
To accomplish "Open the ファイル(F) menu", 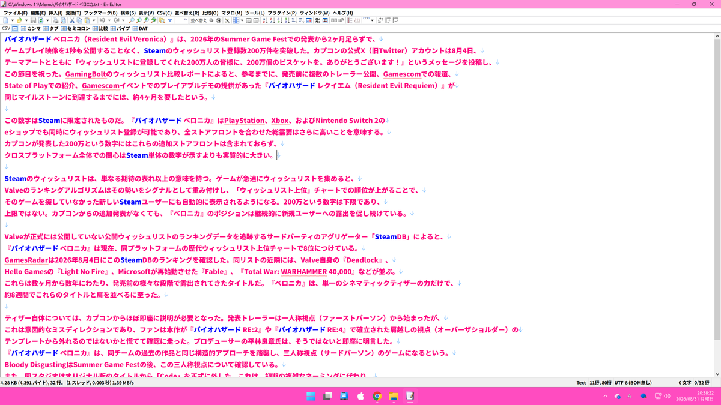I will [16, 13].
